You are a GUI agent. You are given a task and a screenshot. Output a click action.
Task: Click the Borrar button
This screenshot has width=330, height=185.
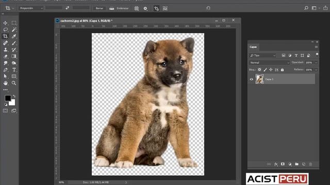tap(100, 8)
